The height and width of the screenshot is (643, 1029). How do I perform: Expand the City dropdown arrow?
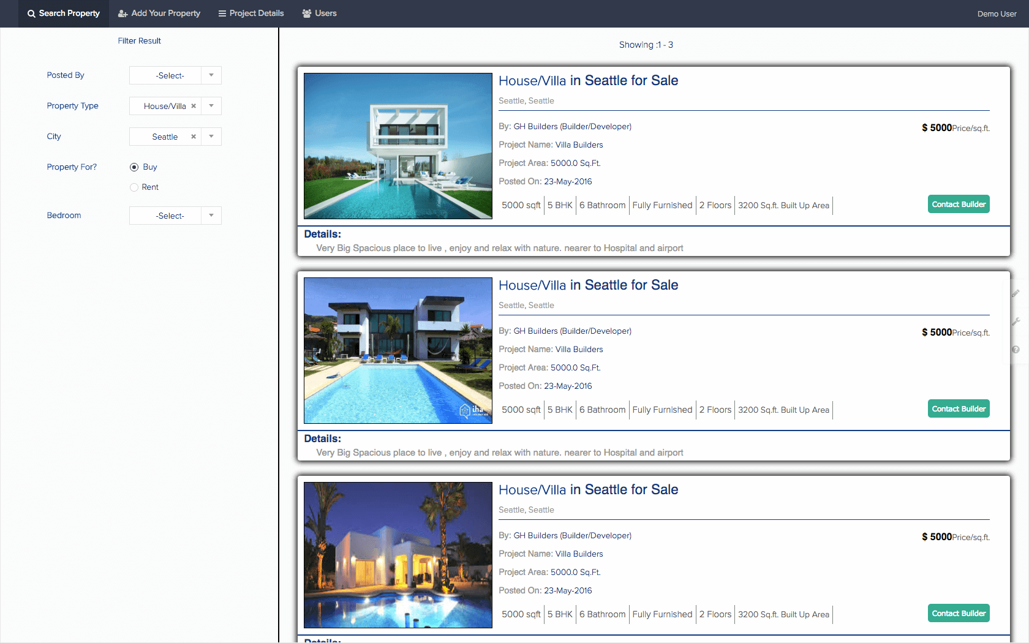click(211, 137)
